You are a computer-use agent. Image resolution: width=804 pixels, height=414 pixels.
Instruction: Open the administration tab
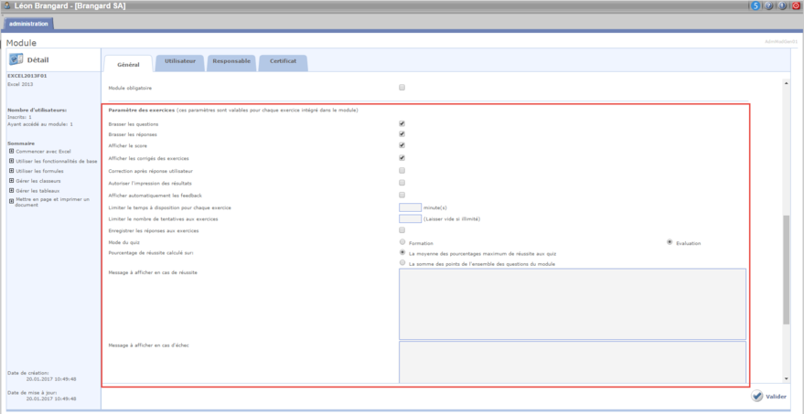coord(27,23)
